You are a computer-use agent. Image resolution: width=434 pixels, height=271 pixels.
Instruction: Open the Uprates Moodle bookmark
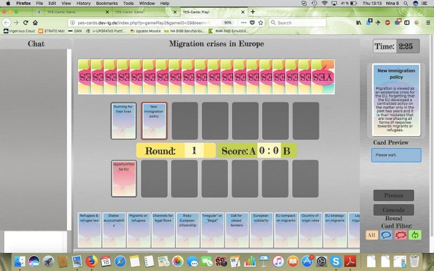click(x=145, y=31)
